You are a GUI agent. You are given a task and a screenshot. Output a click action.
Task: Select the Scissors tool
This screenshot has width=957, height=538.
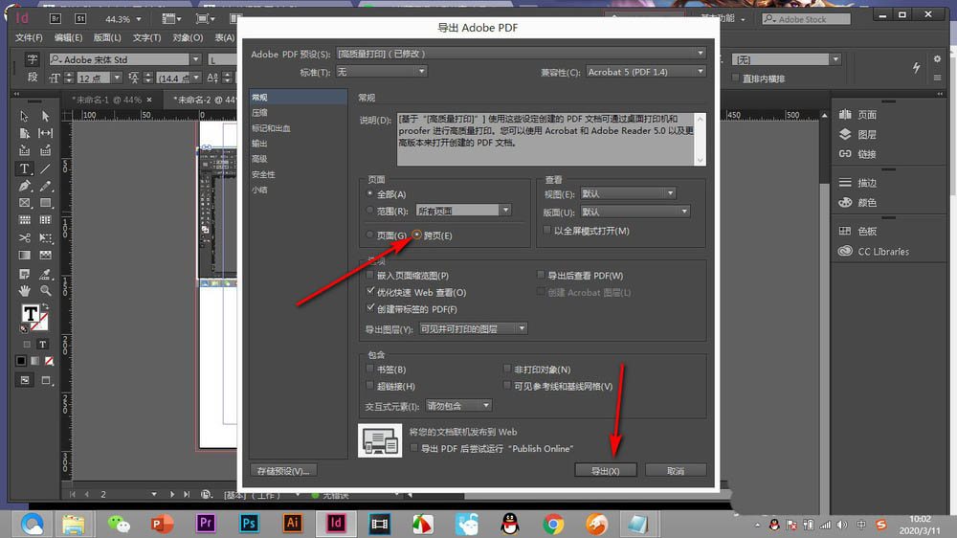click(x=25, y=237)
